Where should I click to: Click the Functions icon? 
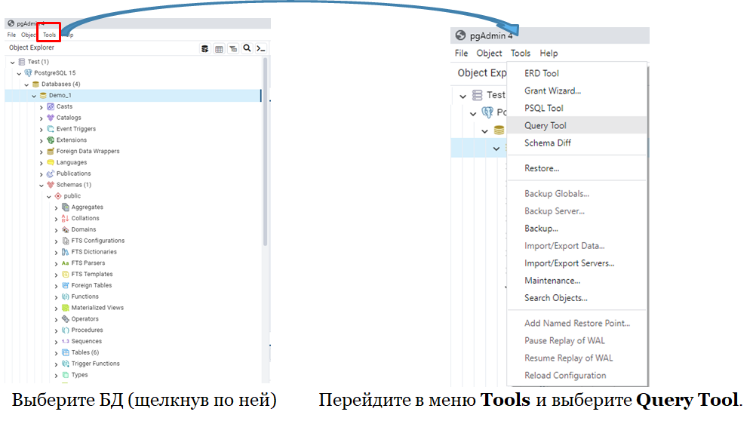(65, 297)
